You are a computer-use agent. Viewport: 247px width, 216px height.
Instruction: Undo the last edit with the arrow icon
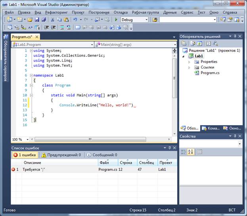(75, 20)
